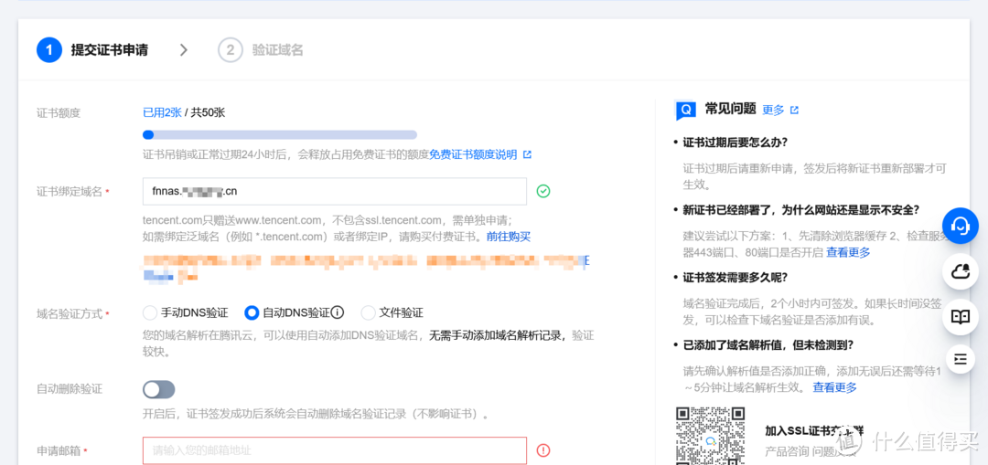Click the info icon beside 自动DNS验证
The height and width of the screenshot is (465, 988).
[338, 312]
